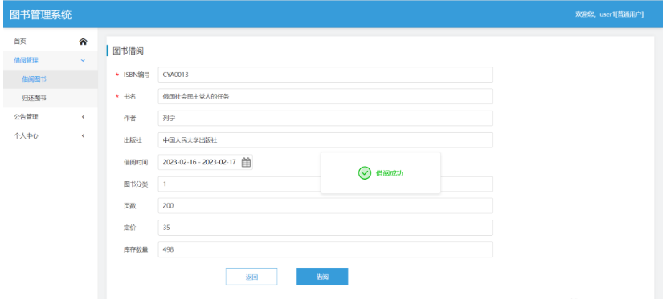666x299 pixels.
Task: Focus the 定价 field showing 35
Action: (x=325, y=228)
